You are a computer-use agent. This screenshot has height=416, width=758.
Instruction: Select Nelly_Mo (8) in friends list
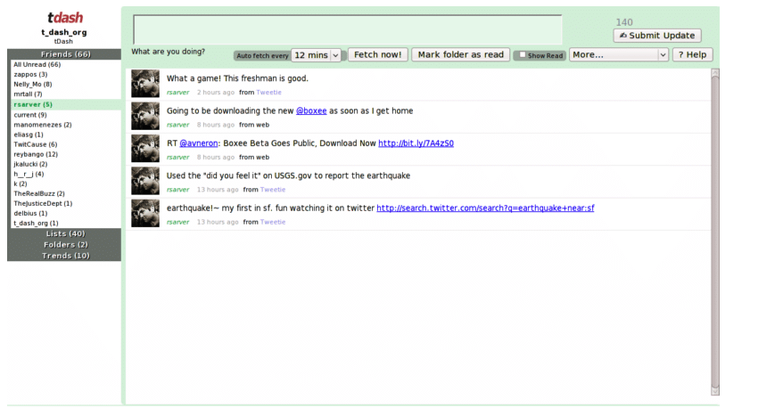[33, 84]
